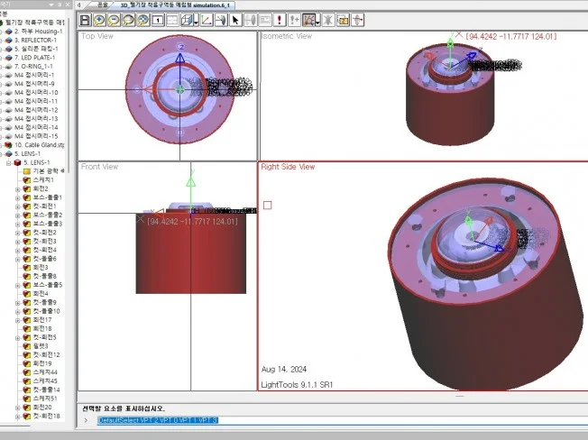Collapse the 5. LENS-1 child node
Image resolution: width=588 pixels, height=440 pixels.
click(7, 162)
